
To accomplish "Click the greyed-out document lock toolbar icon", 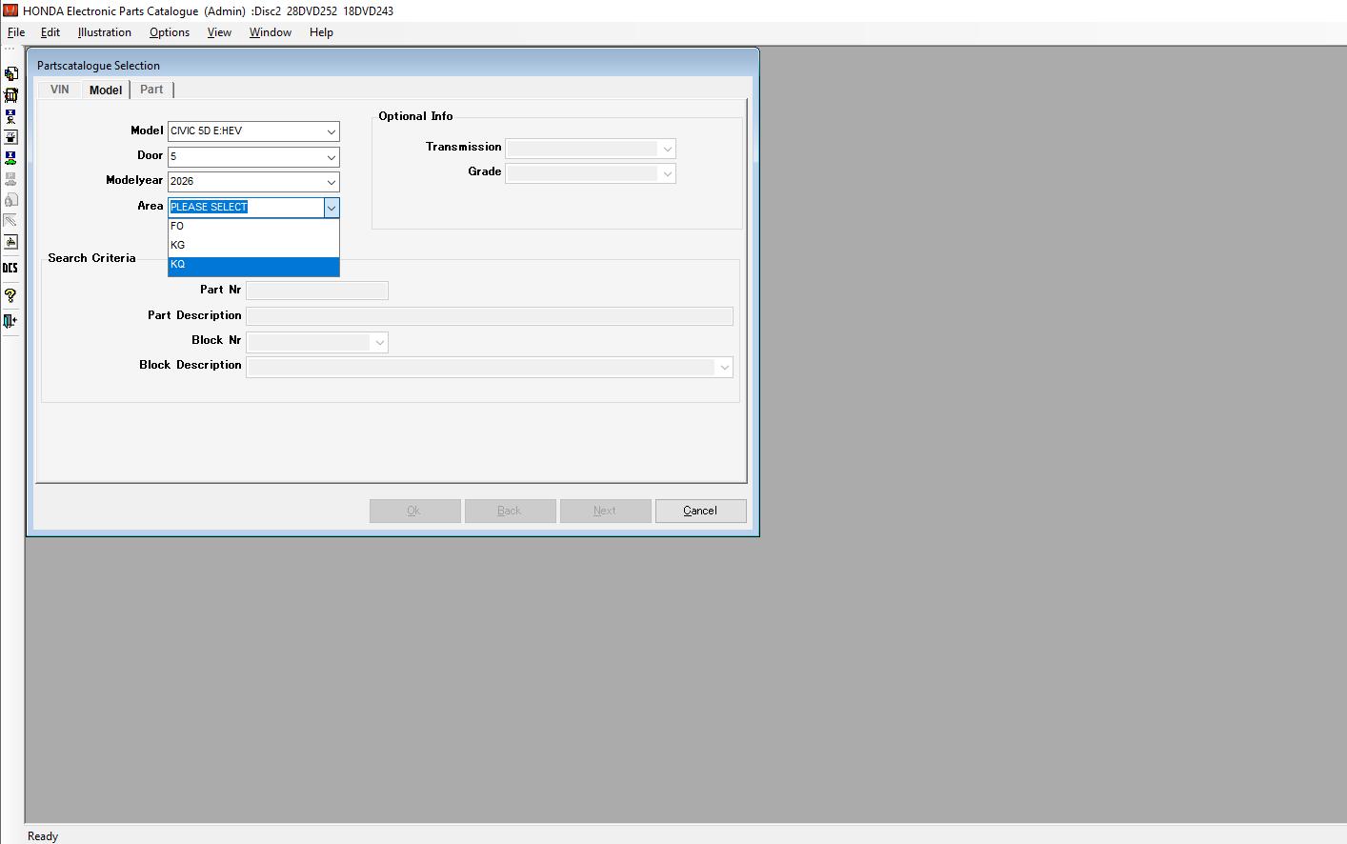I will click(x=10, y=200).
